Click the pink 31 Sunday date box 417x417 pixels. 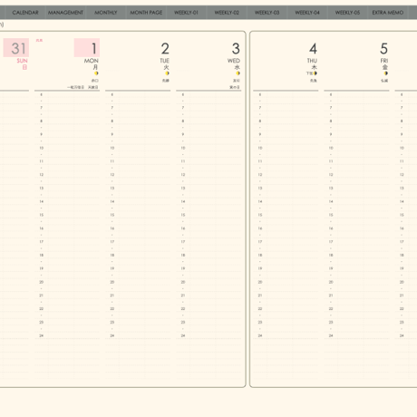coord(16,48)
